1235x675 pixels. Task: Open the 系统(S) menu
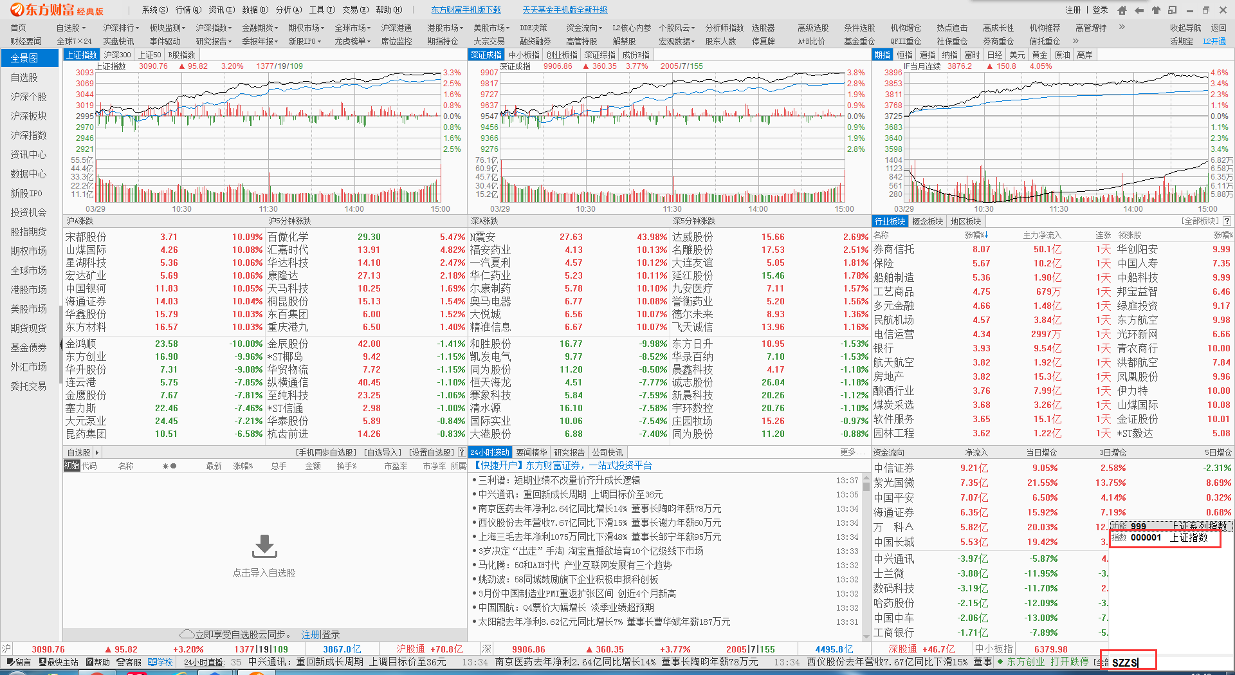[155, 10]
